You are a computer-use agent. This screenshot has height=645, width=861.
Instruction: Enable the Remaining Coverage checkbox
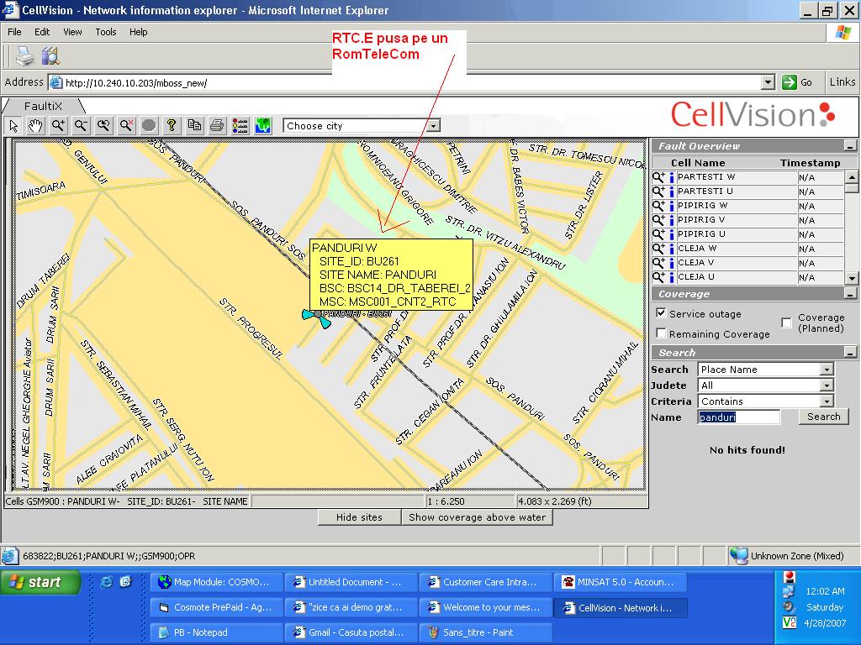pyautogui.click(x=661, y=333)
